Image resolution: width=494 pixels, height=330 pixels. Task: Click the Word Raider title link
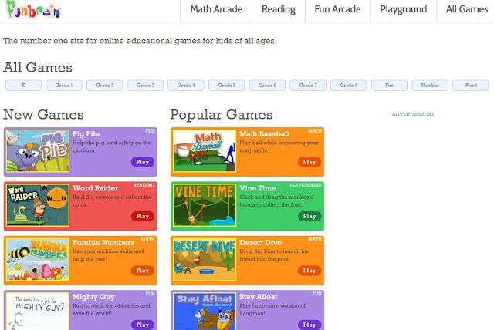tap(96, 188)
